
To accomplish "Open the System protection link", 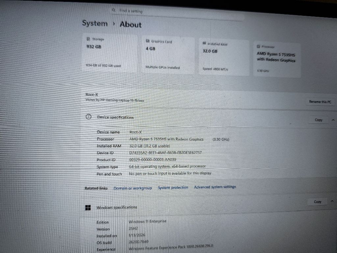I will coord(173,187).
